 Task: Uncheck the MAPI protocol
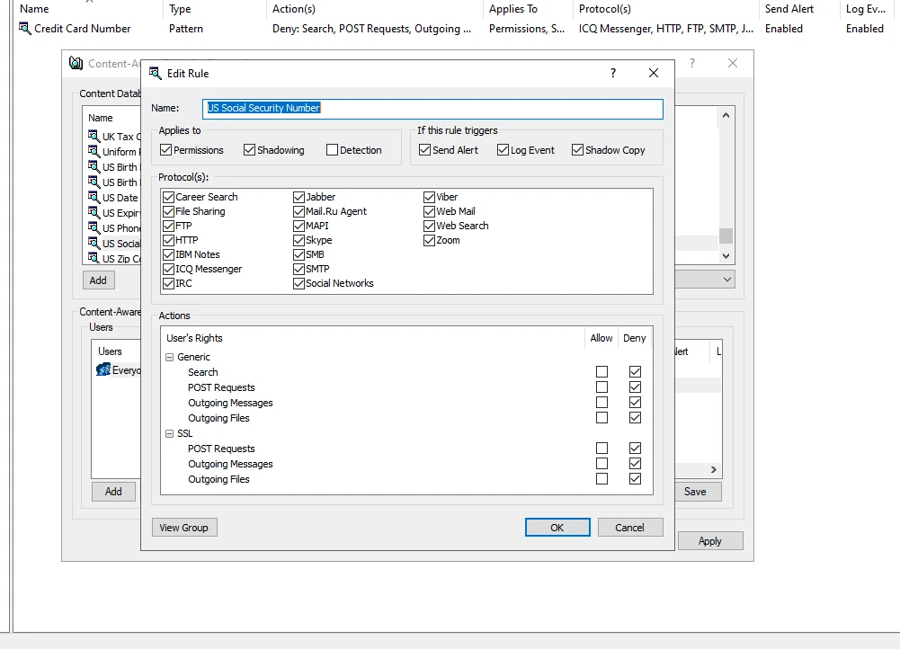tap(299, 226)
